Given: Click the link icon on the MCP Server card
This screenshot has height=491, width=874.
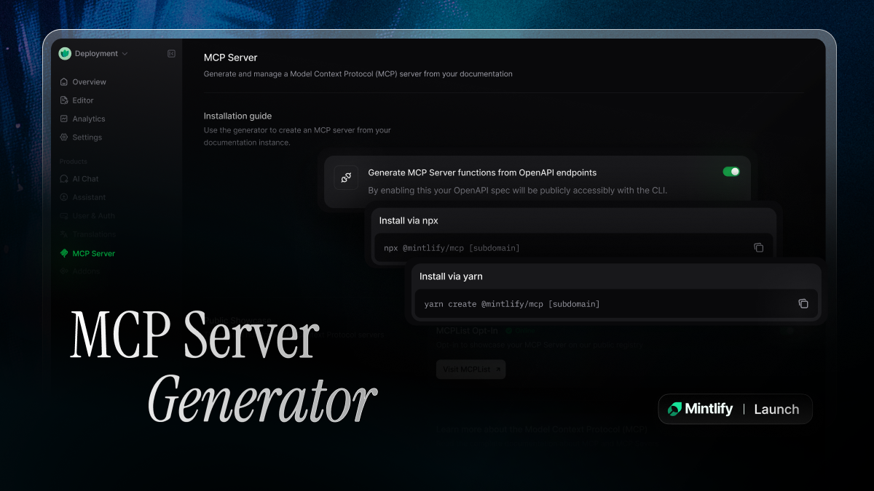Looking at the screenshot, I should [x=345, y=177].
